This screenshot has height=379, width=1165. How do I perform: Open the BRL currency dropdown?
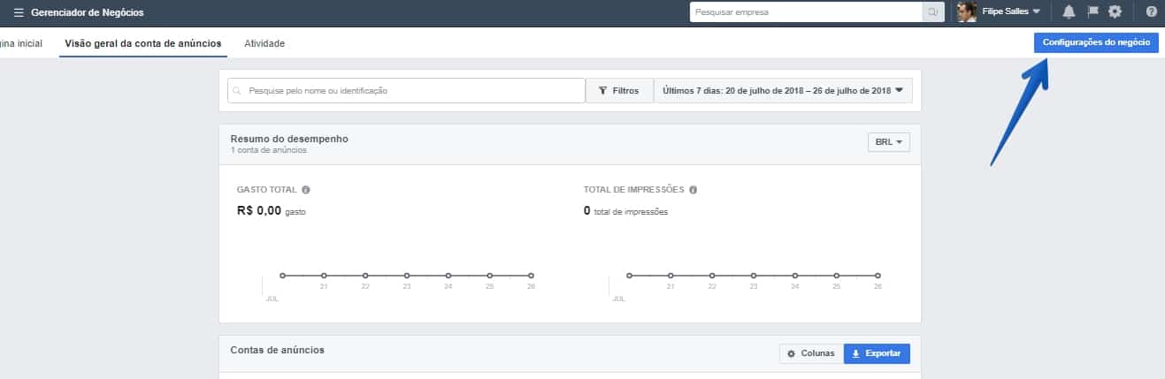click(888, 142)
